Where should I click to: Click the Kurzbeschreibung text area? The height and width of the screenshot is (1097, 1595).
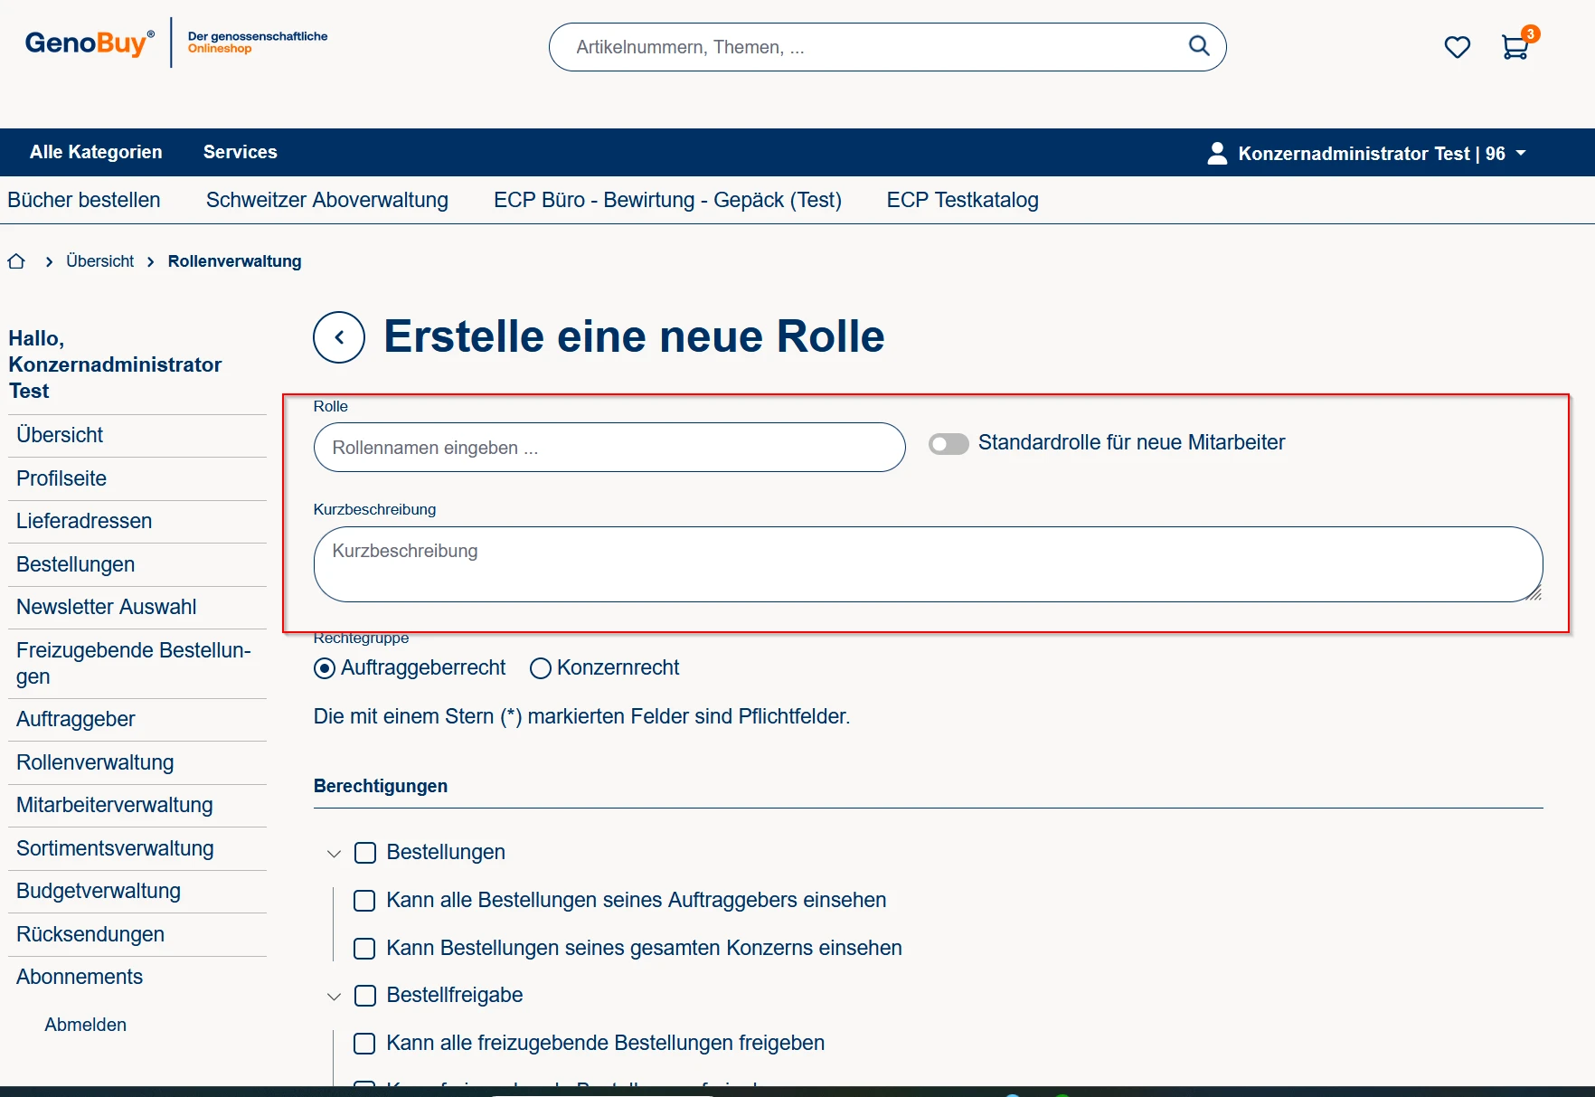click(927, 564)
